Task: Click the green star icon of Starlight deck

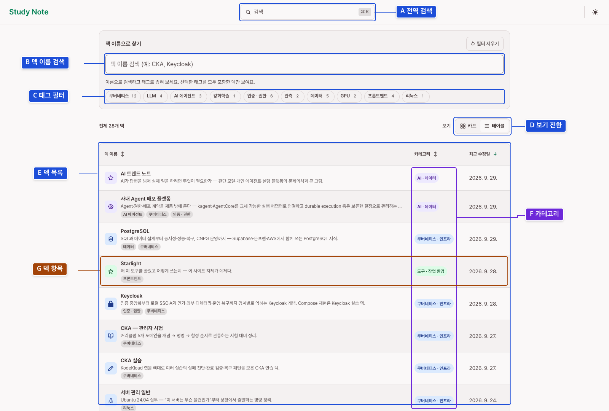Action: [x=111, y=271]
